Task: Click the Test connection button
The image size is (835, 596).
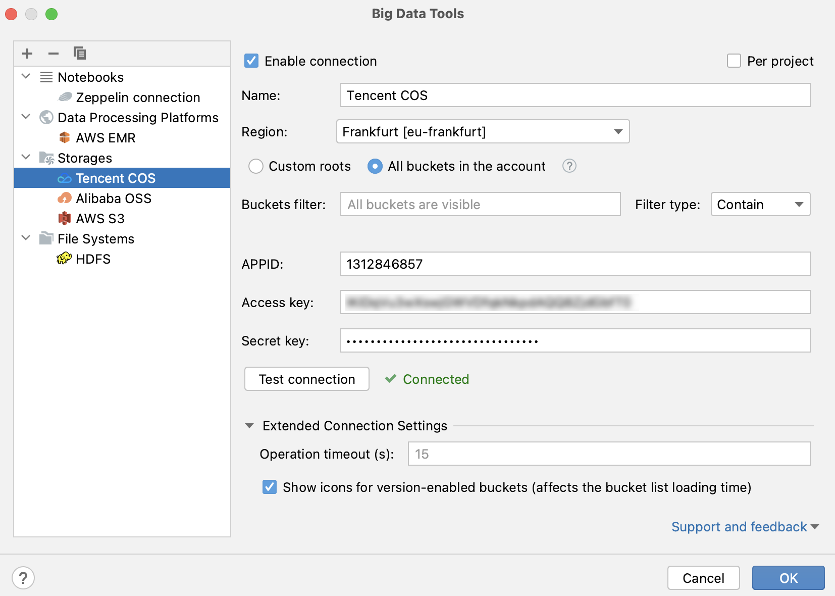Action: pyautogui.click(x=306, y=379)
